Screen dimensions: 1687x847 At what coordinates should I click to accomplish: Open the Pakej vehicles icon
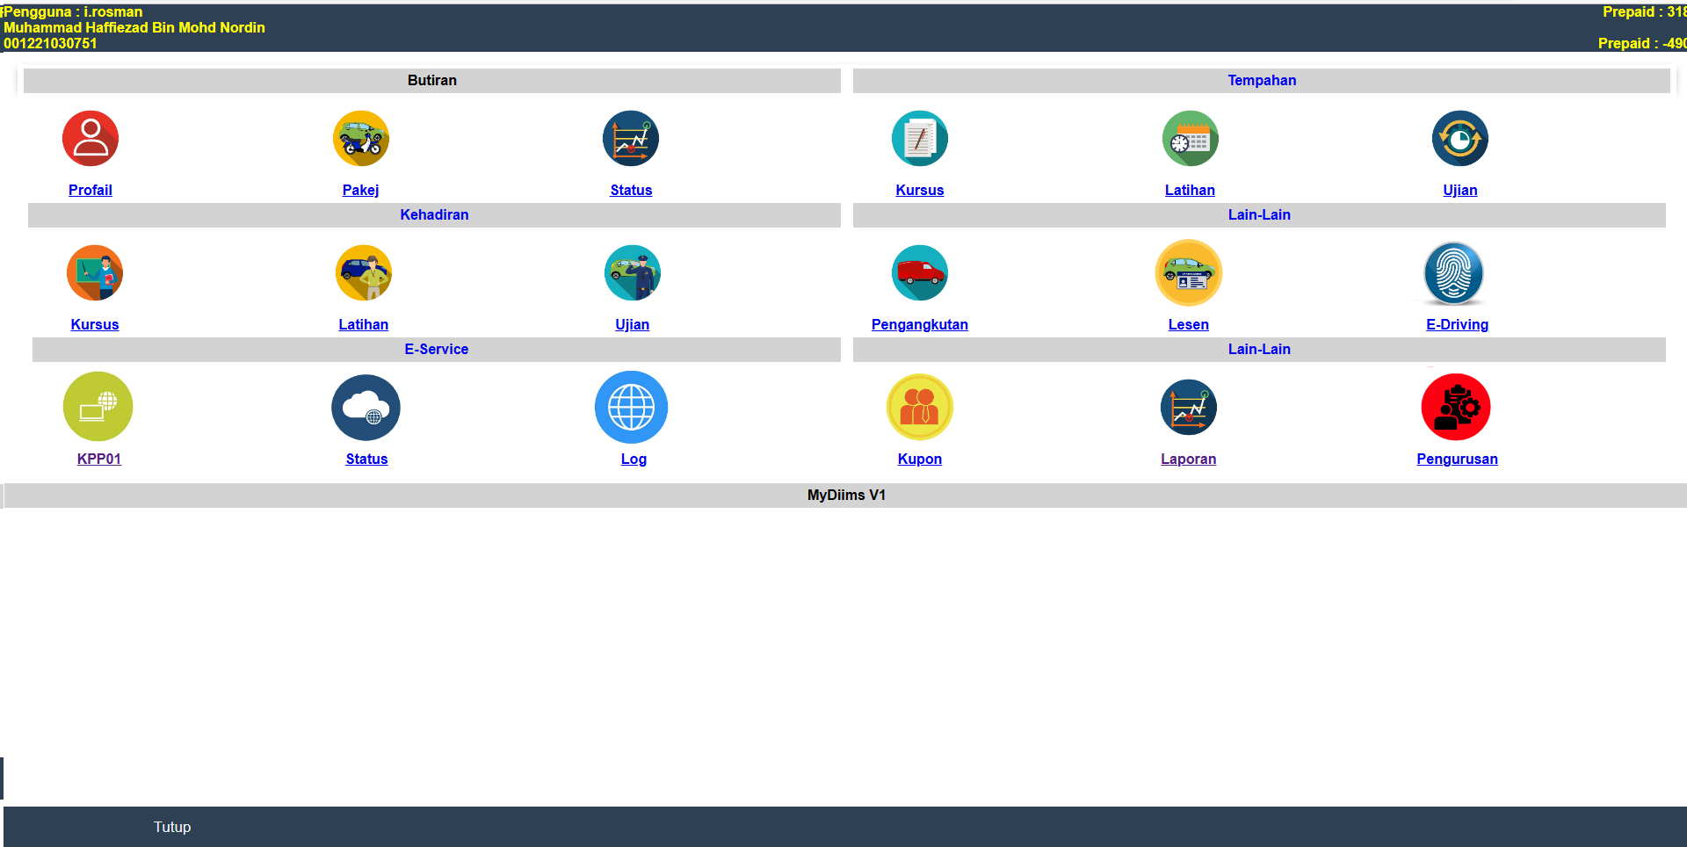pos(360,139)
